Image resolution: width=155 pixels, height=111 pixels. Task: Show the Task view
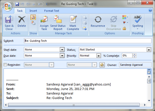(33, 17)
